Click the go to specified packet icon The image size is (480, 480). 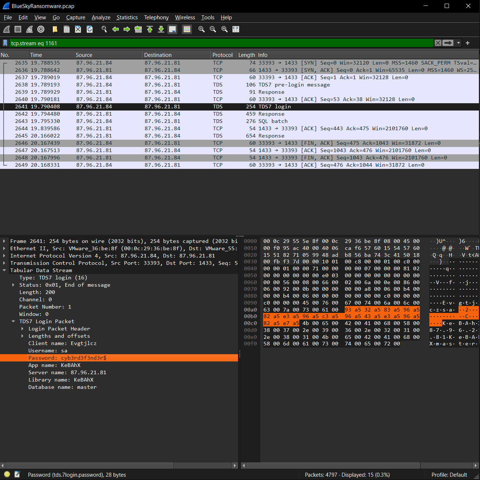tap(138, 29)
